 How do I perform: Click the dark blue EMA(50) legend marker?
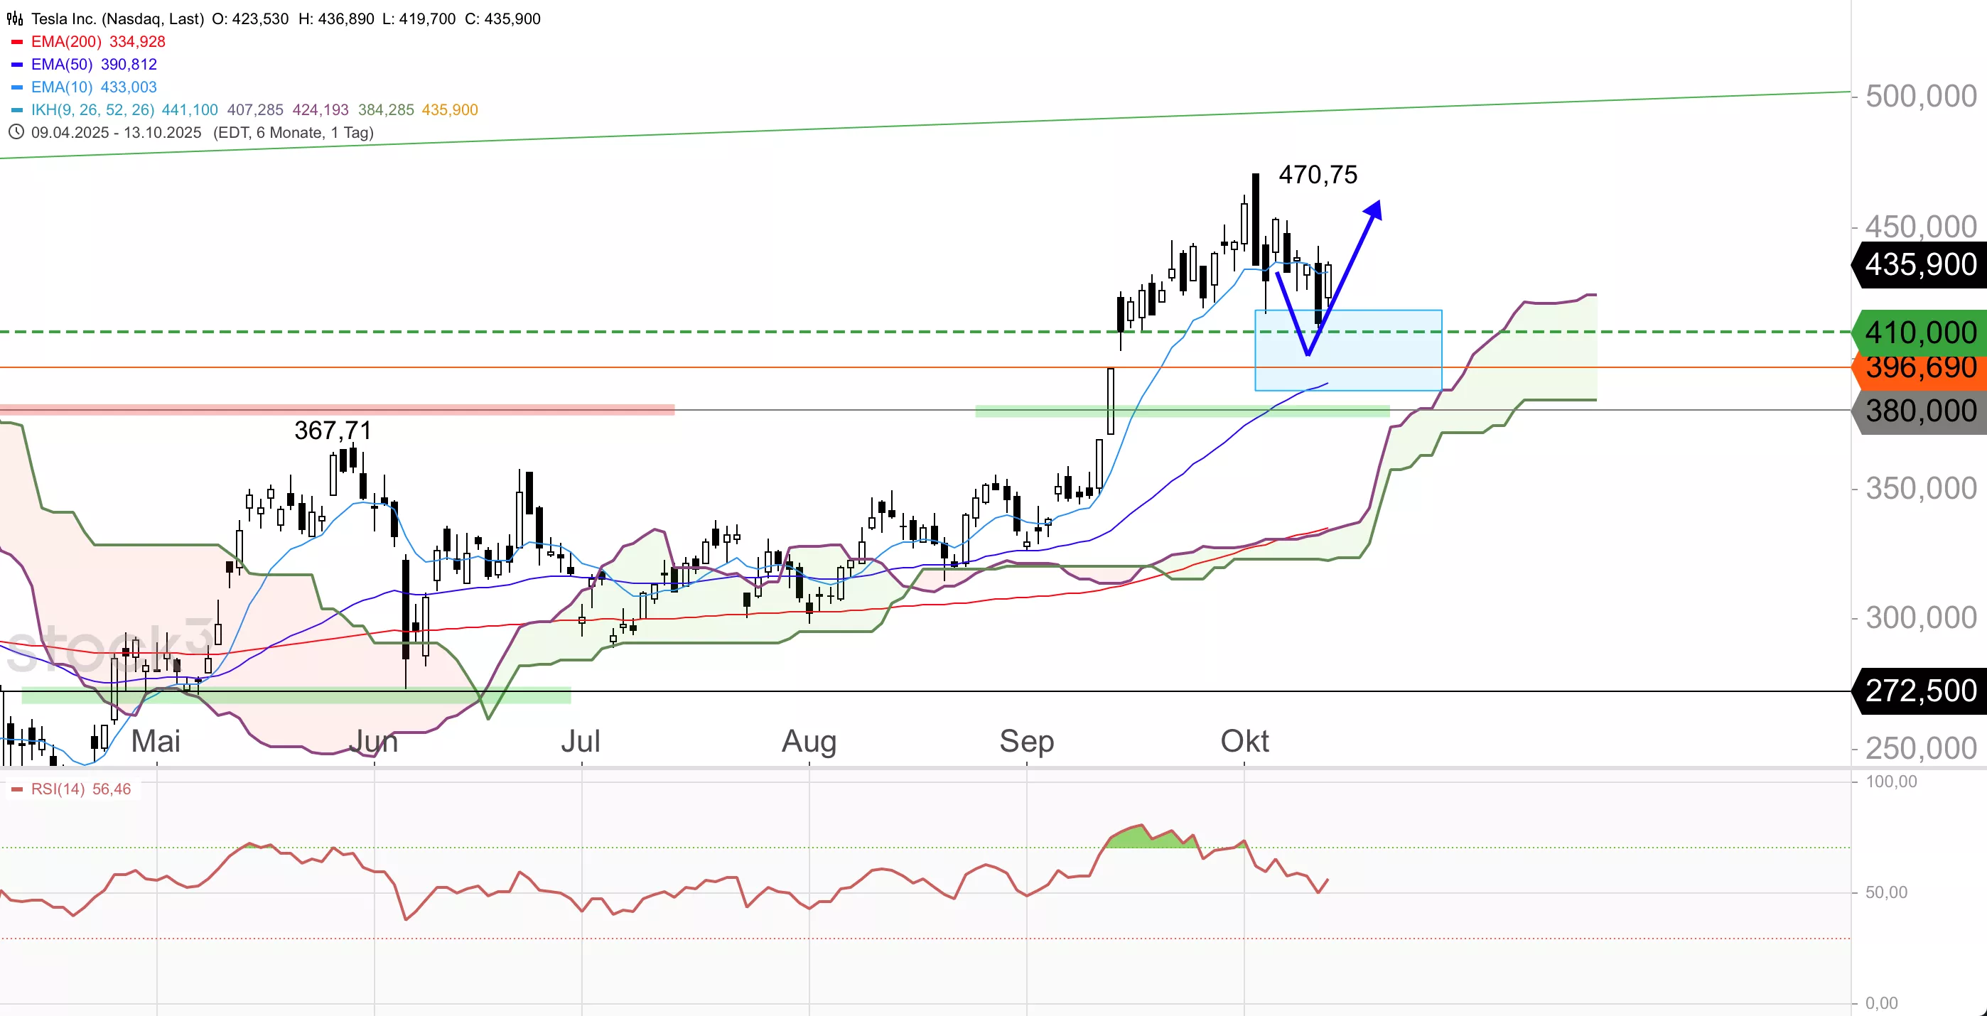click(x=17, y=65)
